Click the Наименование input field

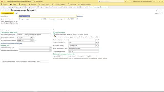tap(48, 16)
